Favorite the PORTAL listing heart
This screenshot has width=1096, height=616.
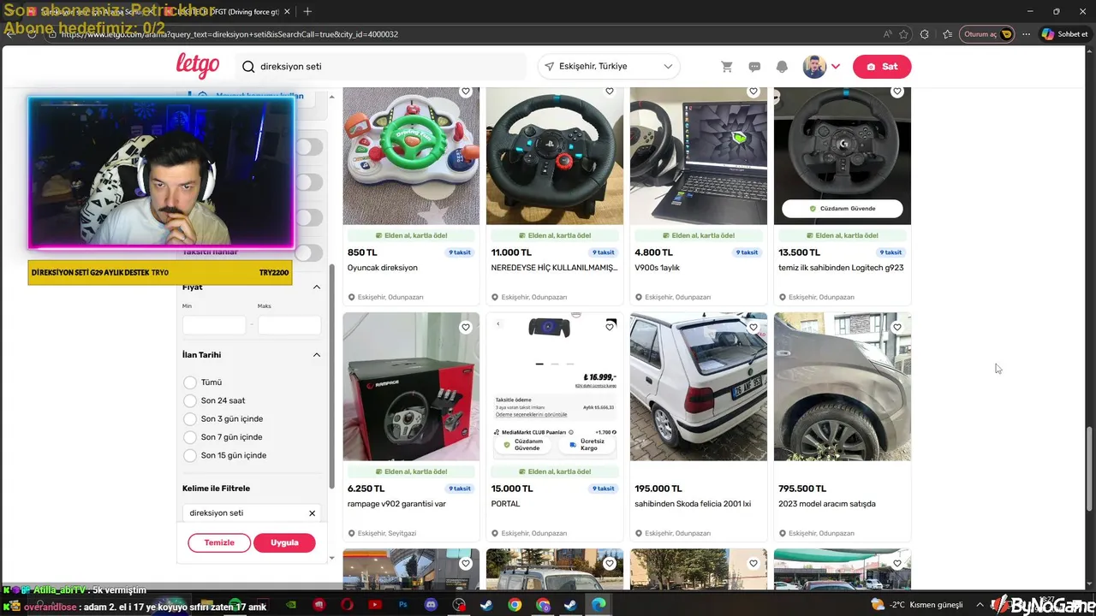pos(610,327)
